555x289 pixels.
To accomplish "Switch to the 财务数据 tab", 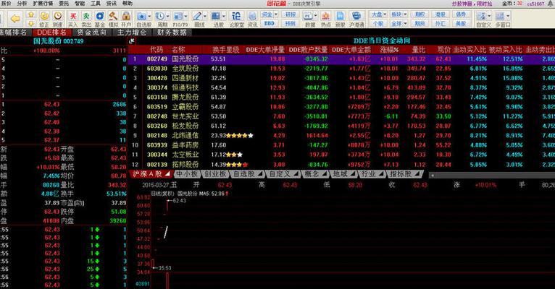I will coord(172,32).
